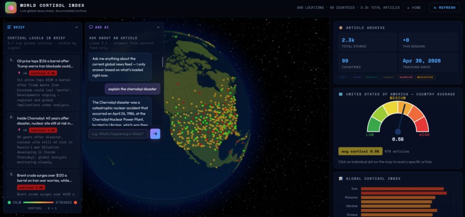Screen dimensions: 465x217
Task: Open story 2 Inside Chornobyl headline
Action: (45, 120)
